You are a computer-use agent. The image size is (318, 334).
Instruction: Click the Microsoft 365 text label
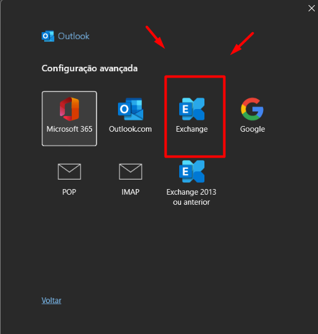coord(69,129)
